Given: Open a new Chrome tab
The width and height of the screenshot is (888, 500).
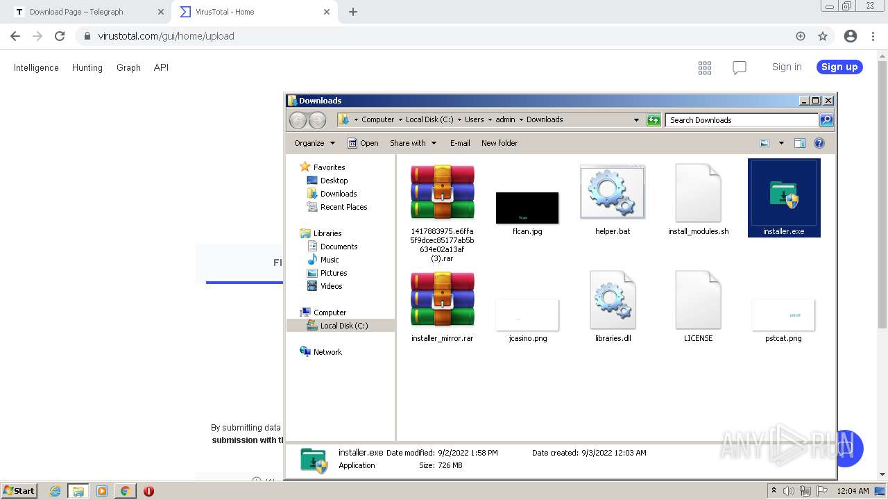Looking at the screenshot, I should [x=353, y=12].
